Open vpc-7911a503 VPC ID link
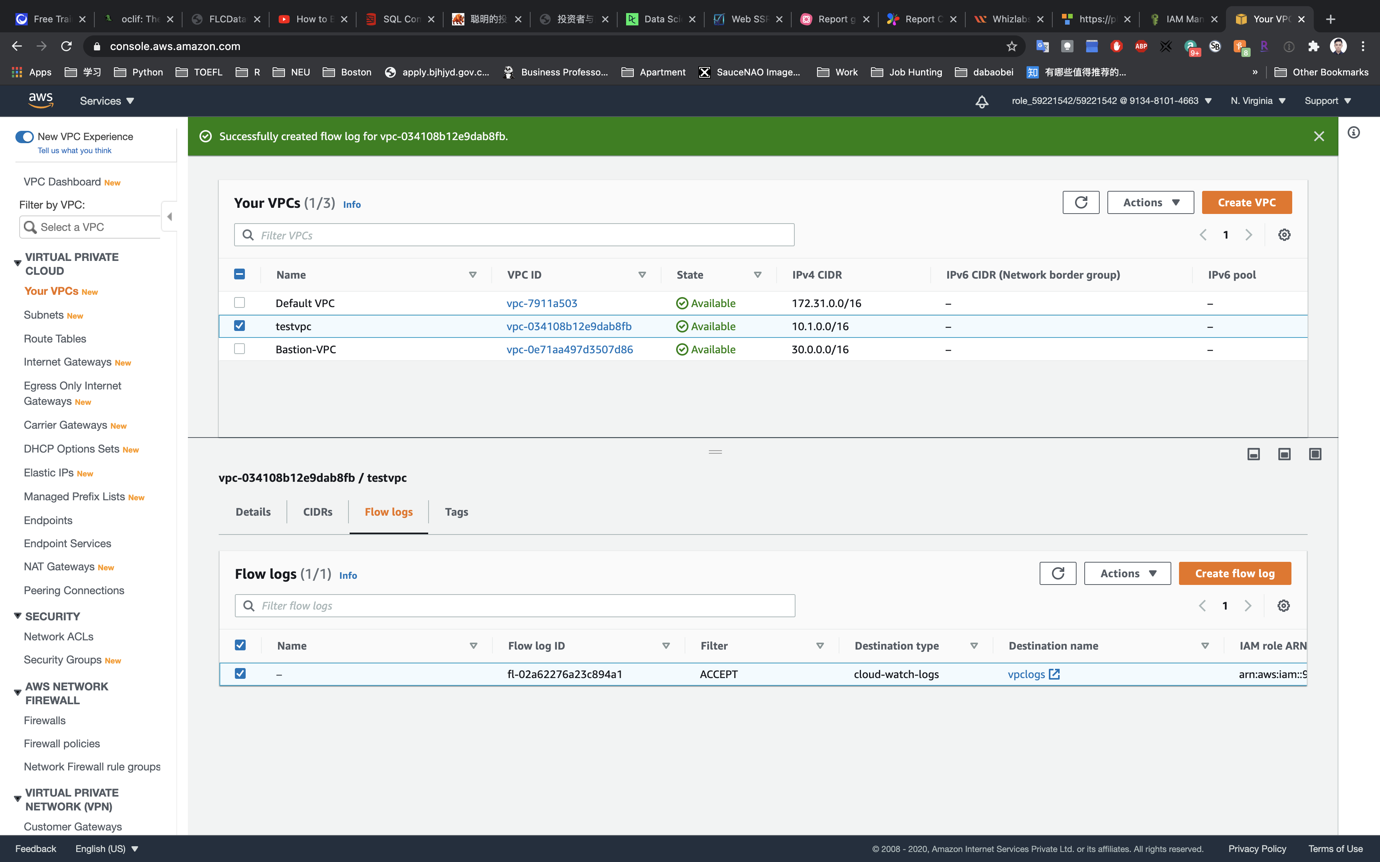 click(x=542, y=303)
